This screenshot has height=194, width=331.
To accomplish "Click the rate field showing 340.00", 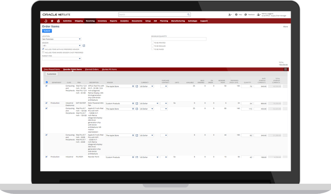I will click(260, 135).
